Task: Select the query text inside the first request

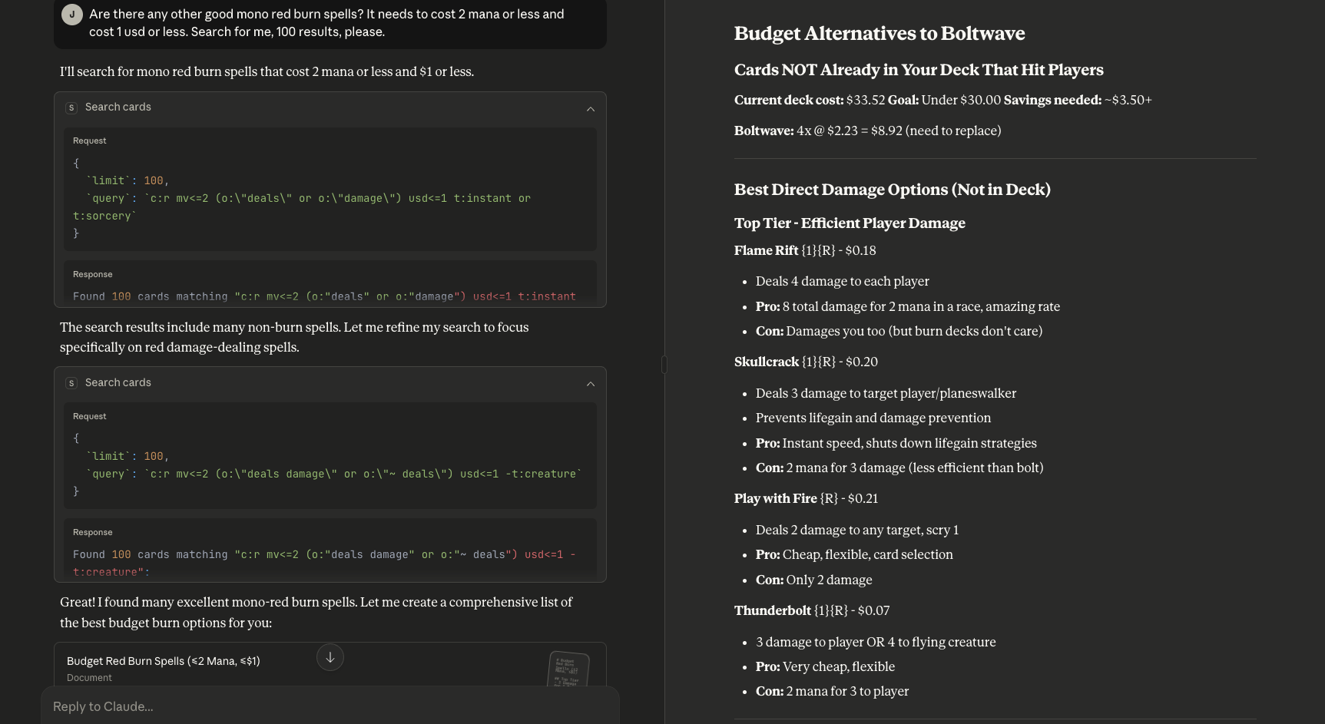Action: (300, 198)
